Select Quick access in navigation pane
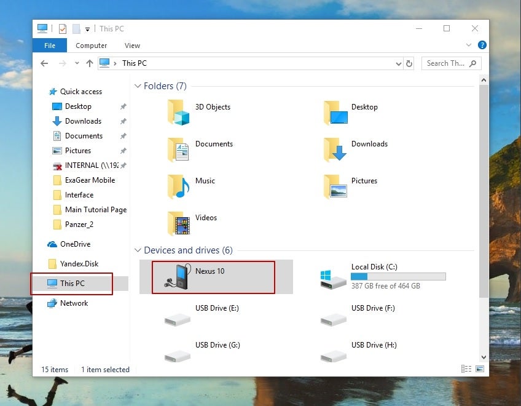This screenshot has width=521, height=406. tap(80, 92)
